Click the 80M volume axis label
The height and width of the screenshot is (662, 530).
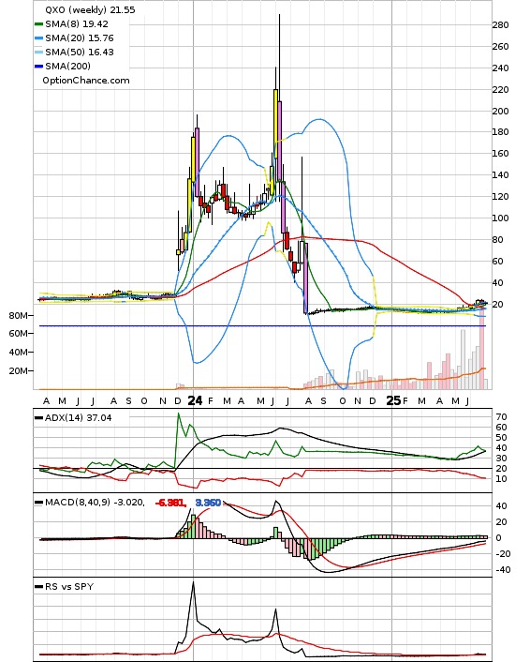[19, 315]
